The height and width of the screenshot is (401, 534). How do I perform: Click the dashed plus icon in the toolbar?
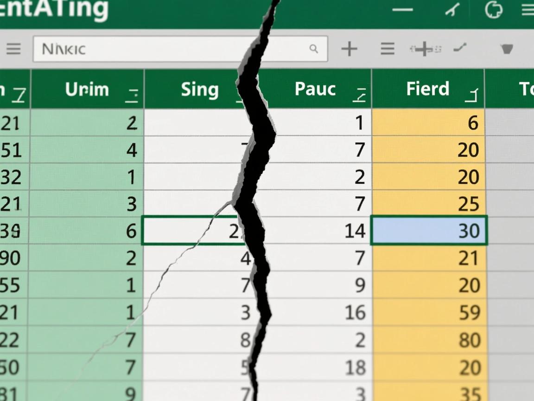click(x=425, y=49)
